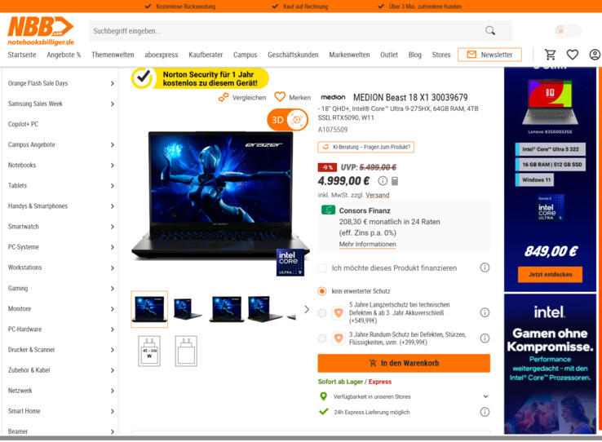602x442 pixels.
Task: Click the Intel 'Gamen ohne Kompromisse' banner
Action: click(x=550, y=364)
